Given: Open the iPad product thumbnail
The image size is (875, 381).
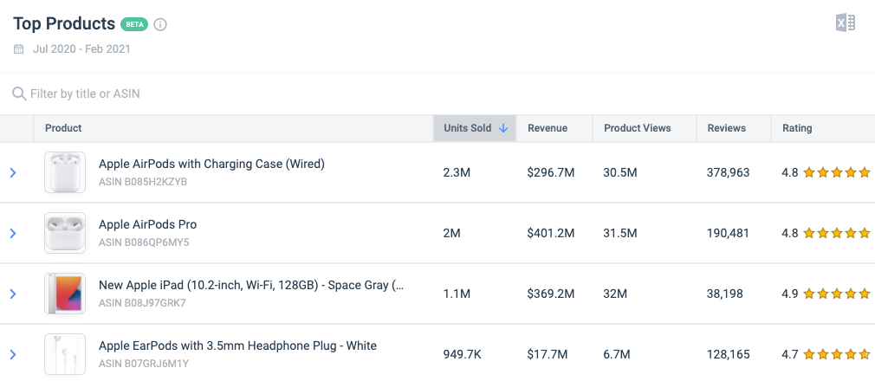Looking at the screenshot, I should click(x=65, y=294).
